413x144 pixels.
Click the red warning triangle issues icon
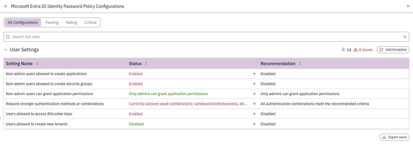(x=355, y=50)
